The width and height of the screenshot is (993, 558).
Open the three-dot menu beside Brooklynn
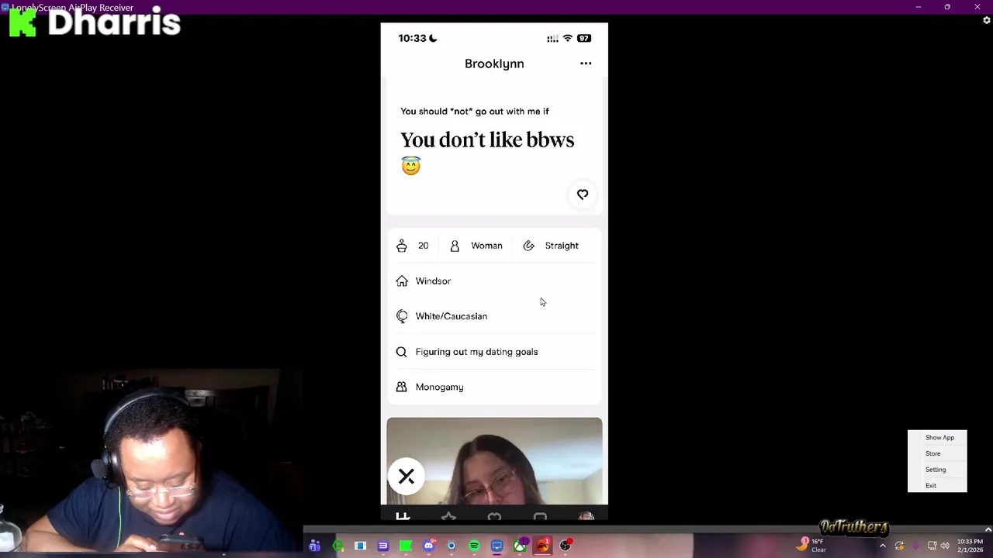(x=586, y=64)
